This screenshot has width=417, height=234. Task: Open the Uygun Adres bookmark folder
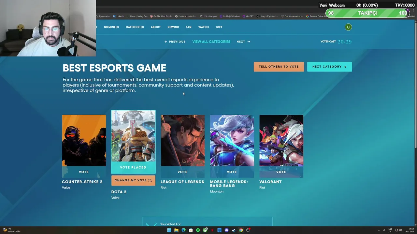104,16
